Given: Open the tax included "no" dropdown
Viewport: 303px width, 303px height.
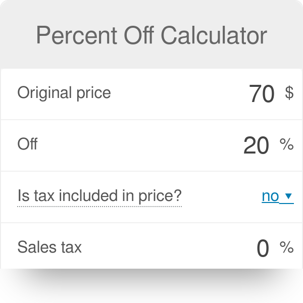Looking at the screenshot, I should 278,196.
